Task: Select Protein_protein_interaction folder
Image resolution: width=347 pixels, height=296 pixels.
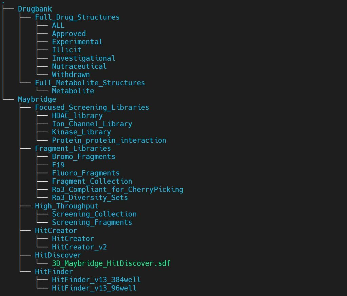Action: tap(109, 140)
